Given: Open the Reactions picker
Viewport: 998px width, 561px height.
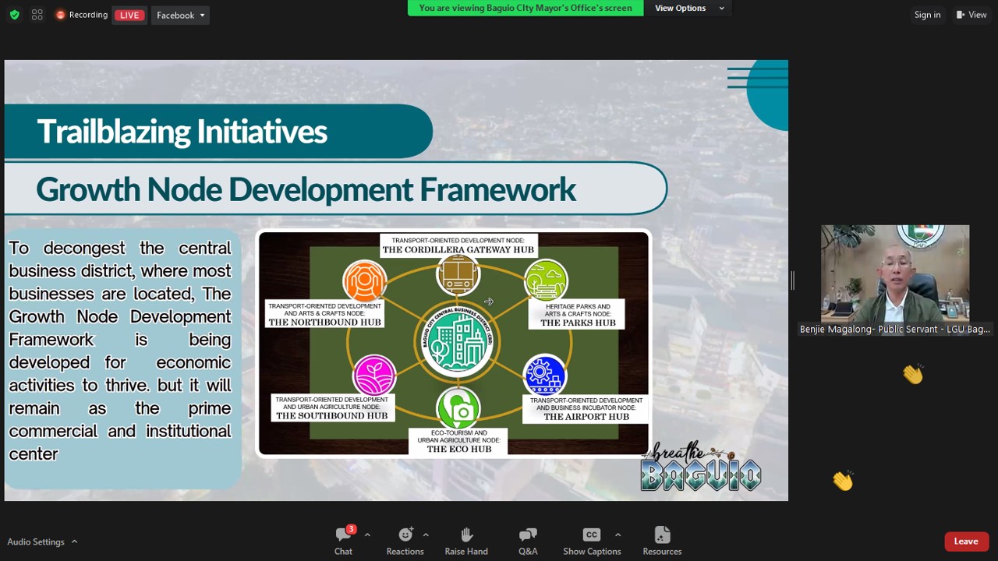Looking at the screenshot, I should click(405, 540).
